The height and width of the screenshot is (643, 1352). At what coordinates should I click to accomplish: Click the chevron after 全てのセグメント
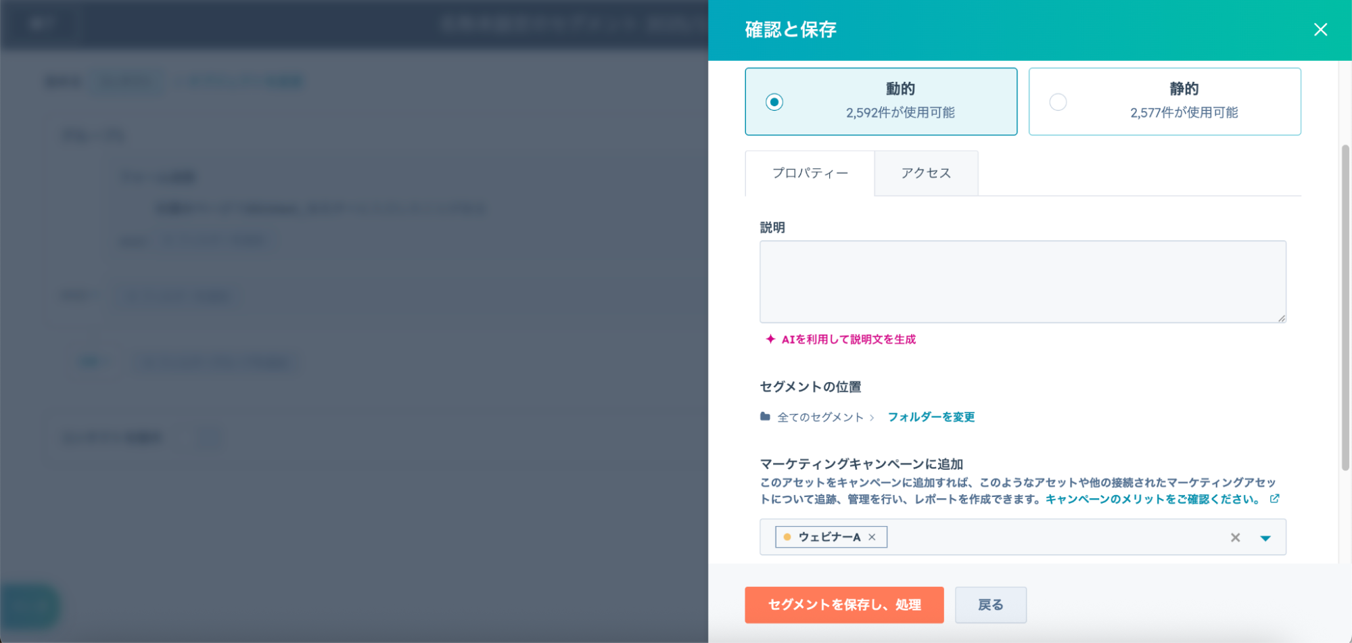[872, 418]
